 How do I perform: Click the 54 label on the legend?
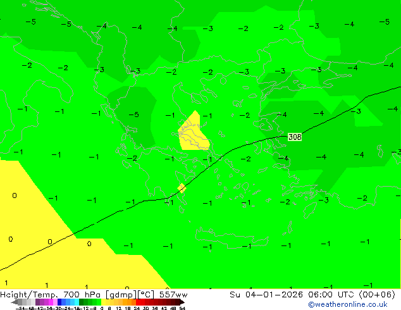(x=182, y=308)
